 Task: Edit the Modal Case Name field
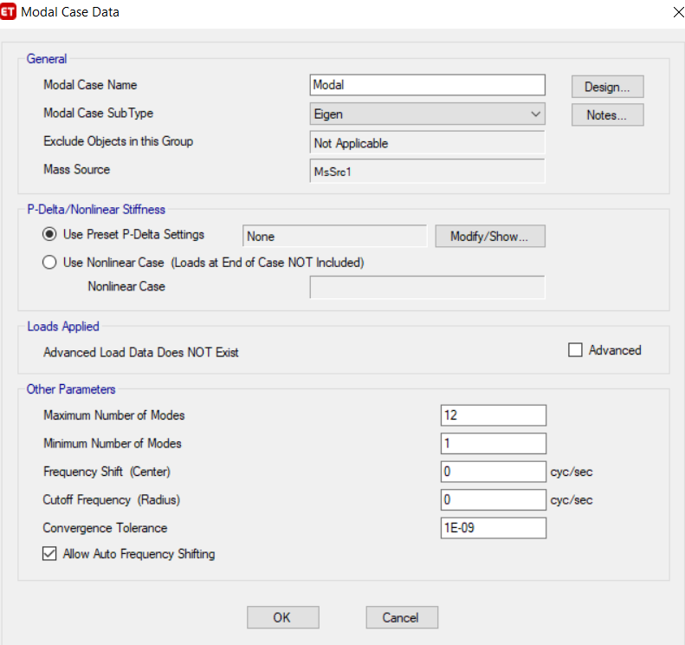tap(427, 85)
